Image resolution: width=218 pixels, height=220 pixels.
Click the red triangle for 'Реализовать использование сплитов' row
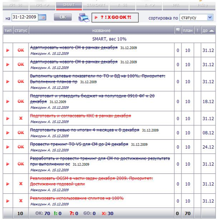coord(8,201)
